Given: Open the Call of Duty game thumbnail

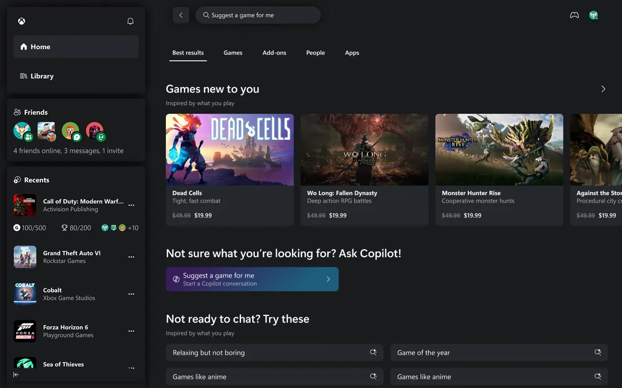Looking at the screenshot, I should point(25,205).
